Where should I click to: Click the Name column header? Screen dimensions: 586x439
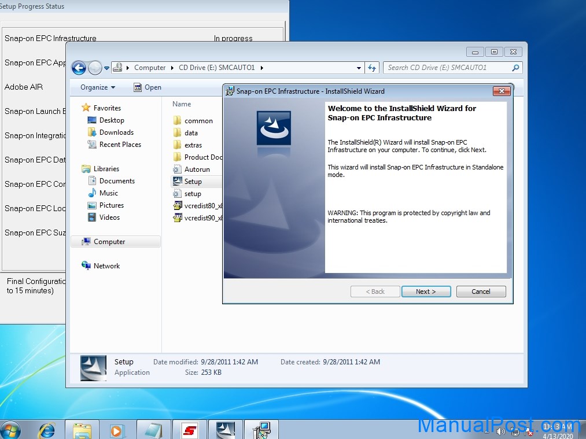[182, 104]
